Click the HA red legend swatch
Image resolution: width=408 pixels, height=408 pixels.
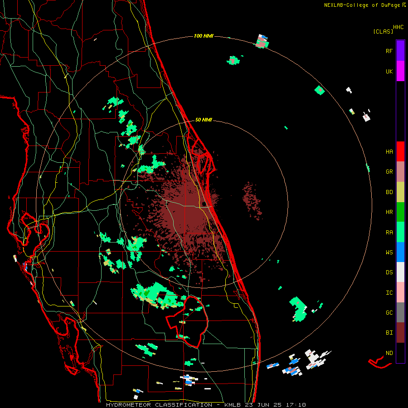pyautogui.click(x=400, y=151)
